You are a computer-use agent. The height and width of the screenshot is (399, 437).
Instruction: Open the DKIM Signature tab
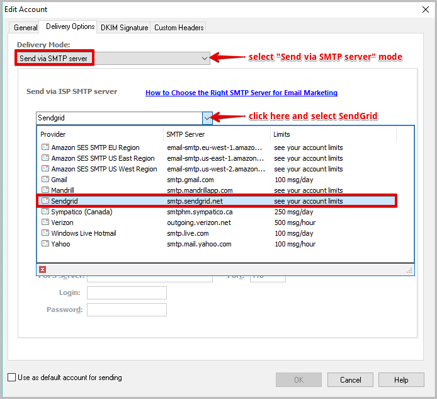point(124,28)
